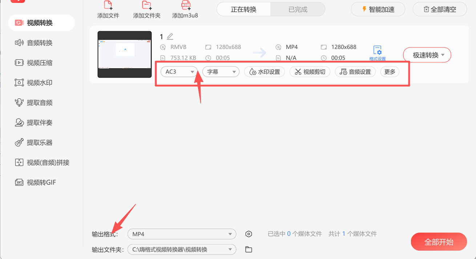Viewport: 476px width, 259px height.
Task: Click the 全部开始 start all button
Action: coord(439,242)
